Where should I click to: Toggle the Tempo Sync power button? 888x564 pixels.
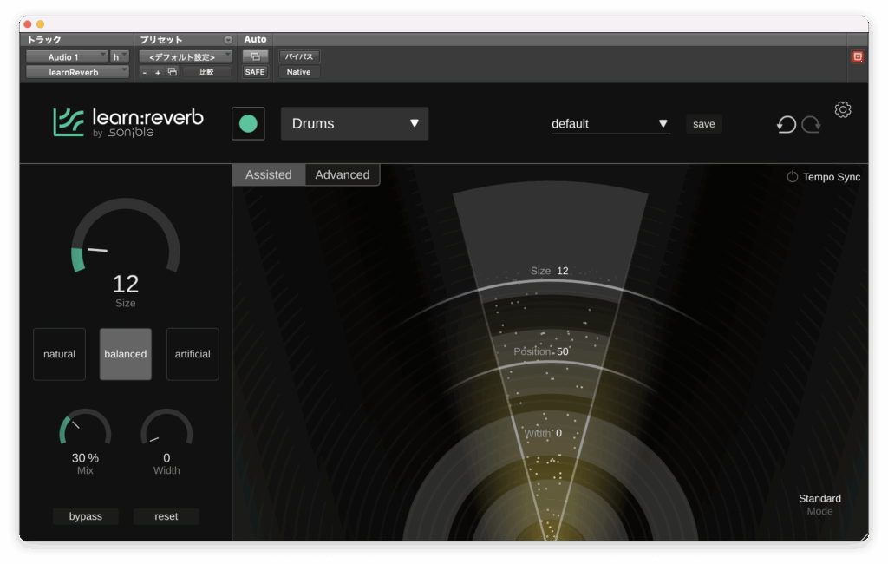click(792, 177)
